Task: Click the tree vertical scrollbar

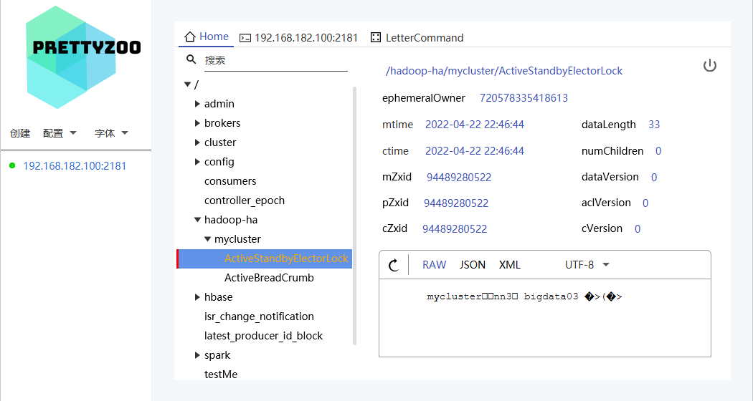Action: (x=354, y=216)
